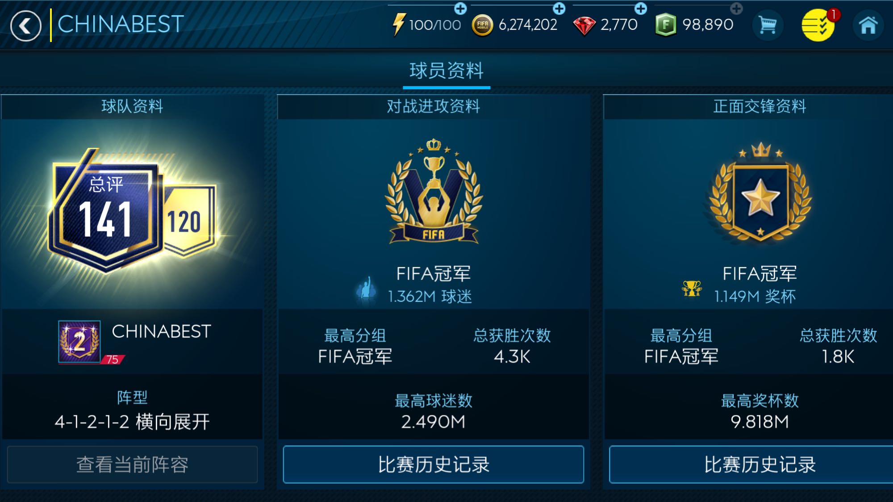Screen dimensions: 893x502
Task: Open the 球队资料 panel header
Action: 132,106
